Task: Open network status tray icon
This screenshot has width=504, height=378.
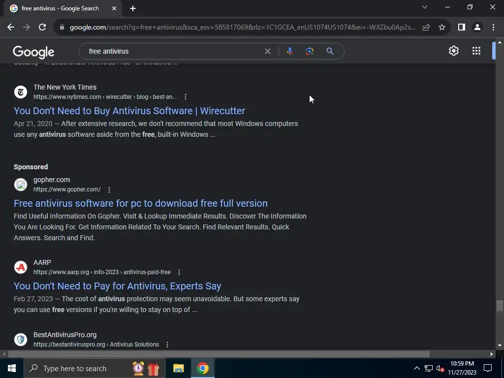Action: coord(429,368)
